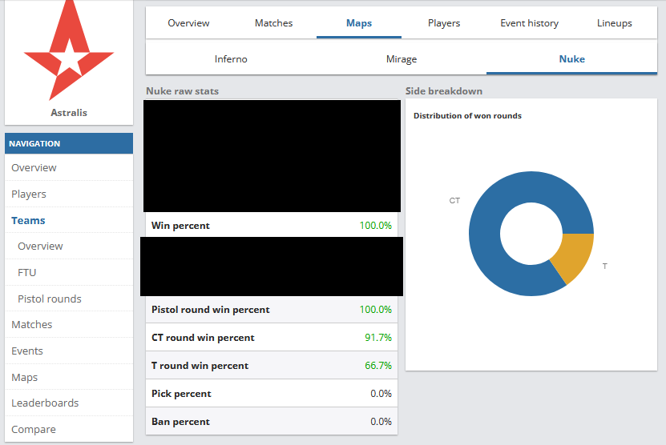
Task: Go to Events in the sidebar
Action: (x=27, y=351)
